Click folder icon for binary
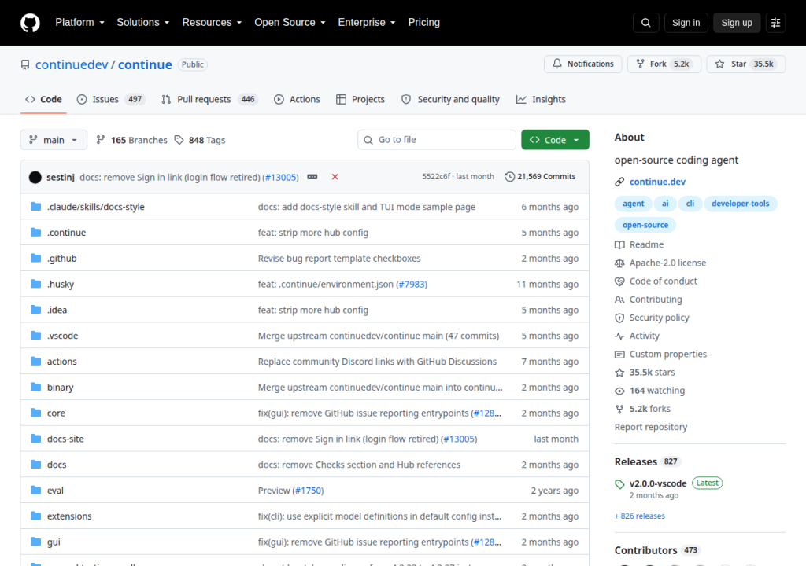This screenshot has width=806, height=566. click(x=35, y=387)
